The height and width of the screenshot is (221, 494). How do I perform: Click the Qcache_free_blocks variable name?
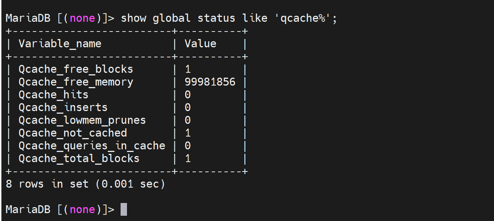pos(76,69)
